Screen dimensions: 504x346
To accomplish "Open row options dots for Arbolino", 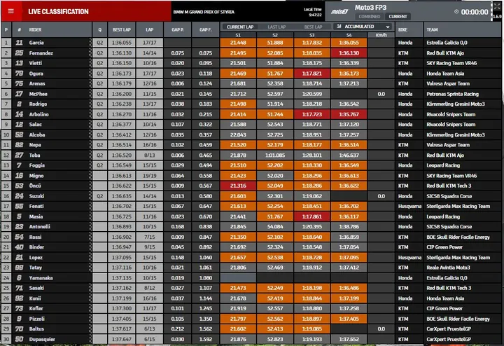I will tap(90, 114).
